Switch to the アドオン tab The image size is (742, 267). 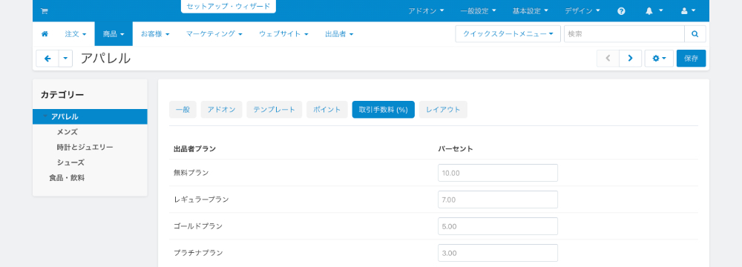tap(221, 109)
